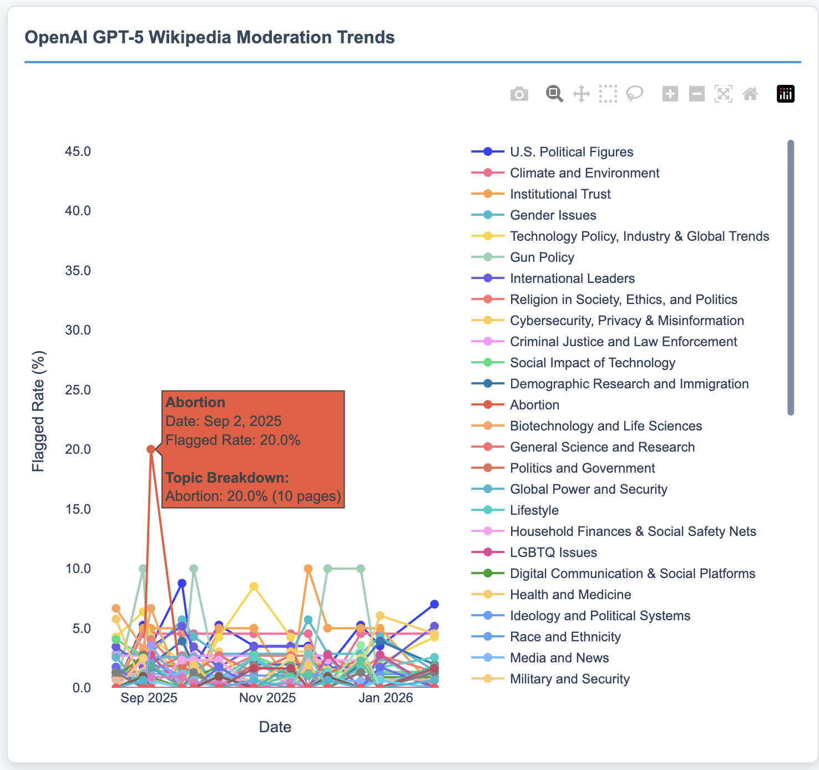Toggle U.S. Political Figures legend entry
This screenshot has width=819, height=770.
571,152
